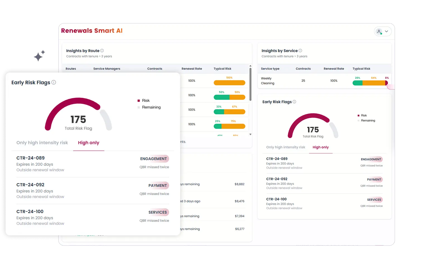Click info icon in large foreground Early Risk Flags card

54,82
